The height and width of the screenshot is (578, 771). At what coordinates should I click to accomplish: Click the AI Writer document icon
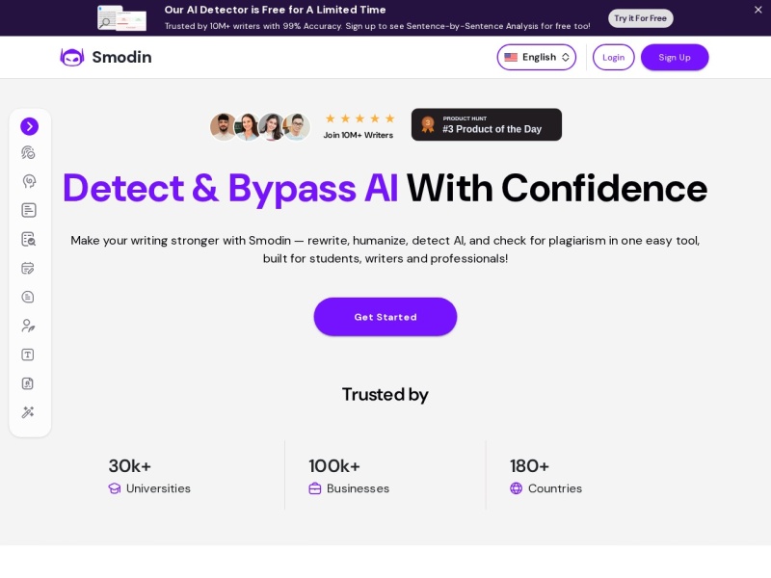click(29, 210)
